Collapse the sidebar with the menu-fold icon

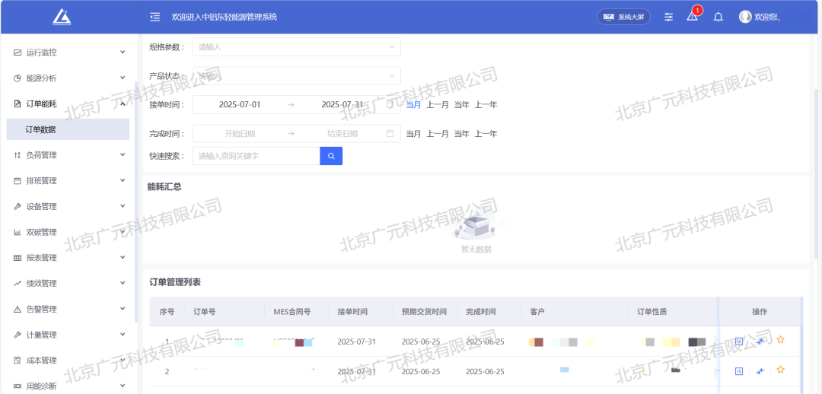pos(155,17)
